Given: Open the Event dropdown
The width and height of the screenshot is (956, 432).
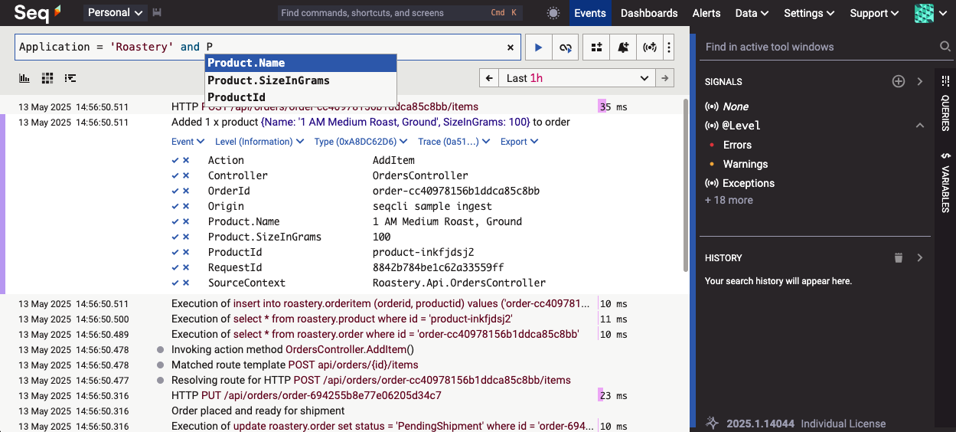Looking at the screenshot, I should pyautogui.click(x=188, y=142).
